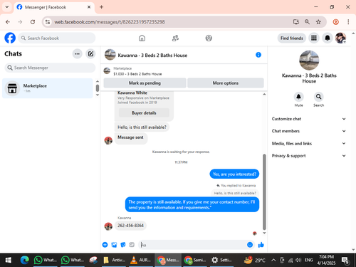This screenshot has width=356, height=267.
Task: Click the chat list scrollbar thumb
Action: pos(98,88)
